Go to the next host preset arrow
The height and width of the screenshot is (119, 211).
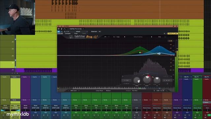point(69,31)
